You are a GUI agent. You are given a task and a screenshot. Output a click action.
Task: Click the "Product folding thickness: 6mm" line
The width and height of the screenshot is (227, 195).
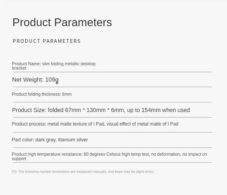pyautogui.click(x=42, y=94)
